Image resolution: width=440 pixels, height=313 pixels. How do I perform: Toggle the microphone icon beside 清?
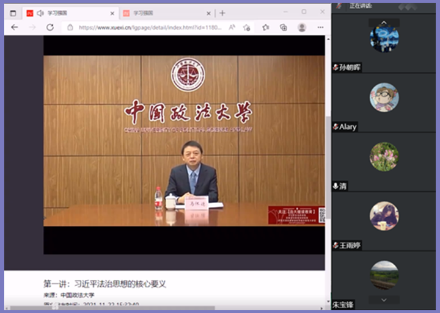(335, 186)
